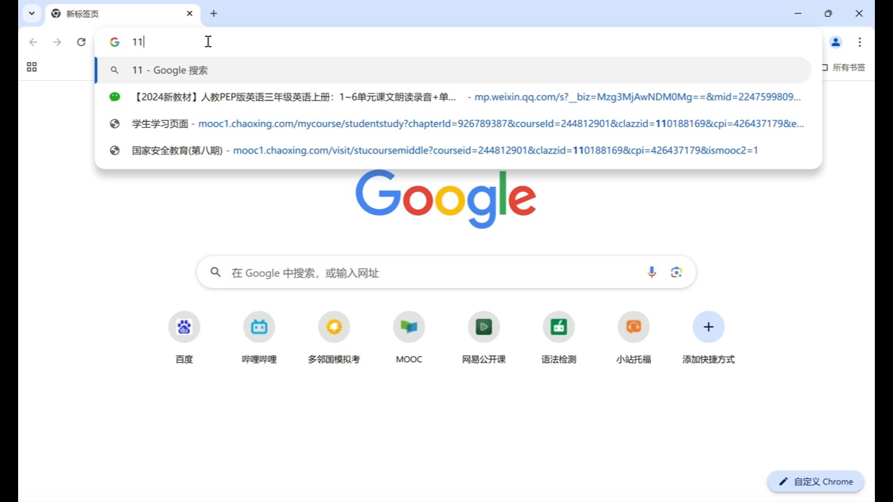Open the 语法检测 shortcut
This screenshot has height=502, width=893.
pyautogui.click(x=559, y=337)
